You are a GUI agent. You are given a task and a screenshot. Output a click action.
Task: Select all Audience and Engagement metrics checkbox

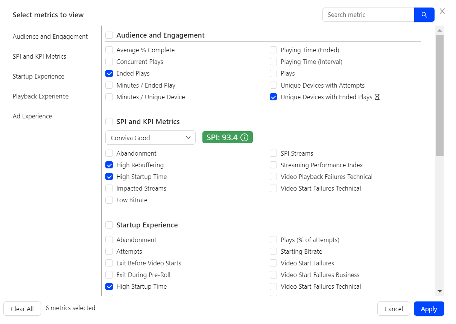pyautogui.click(x=109, y=35)
